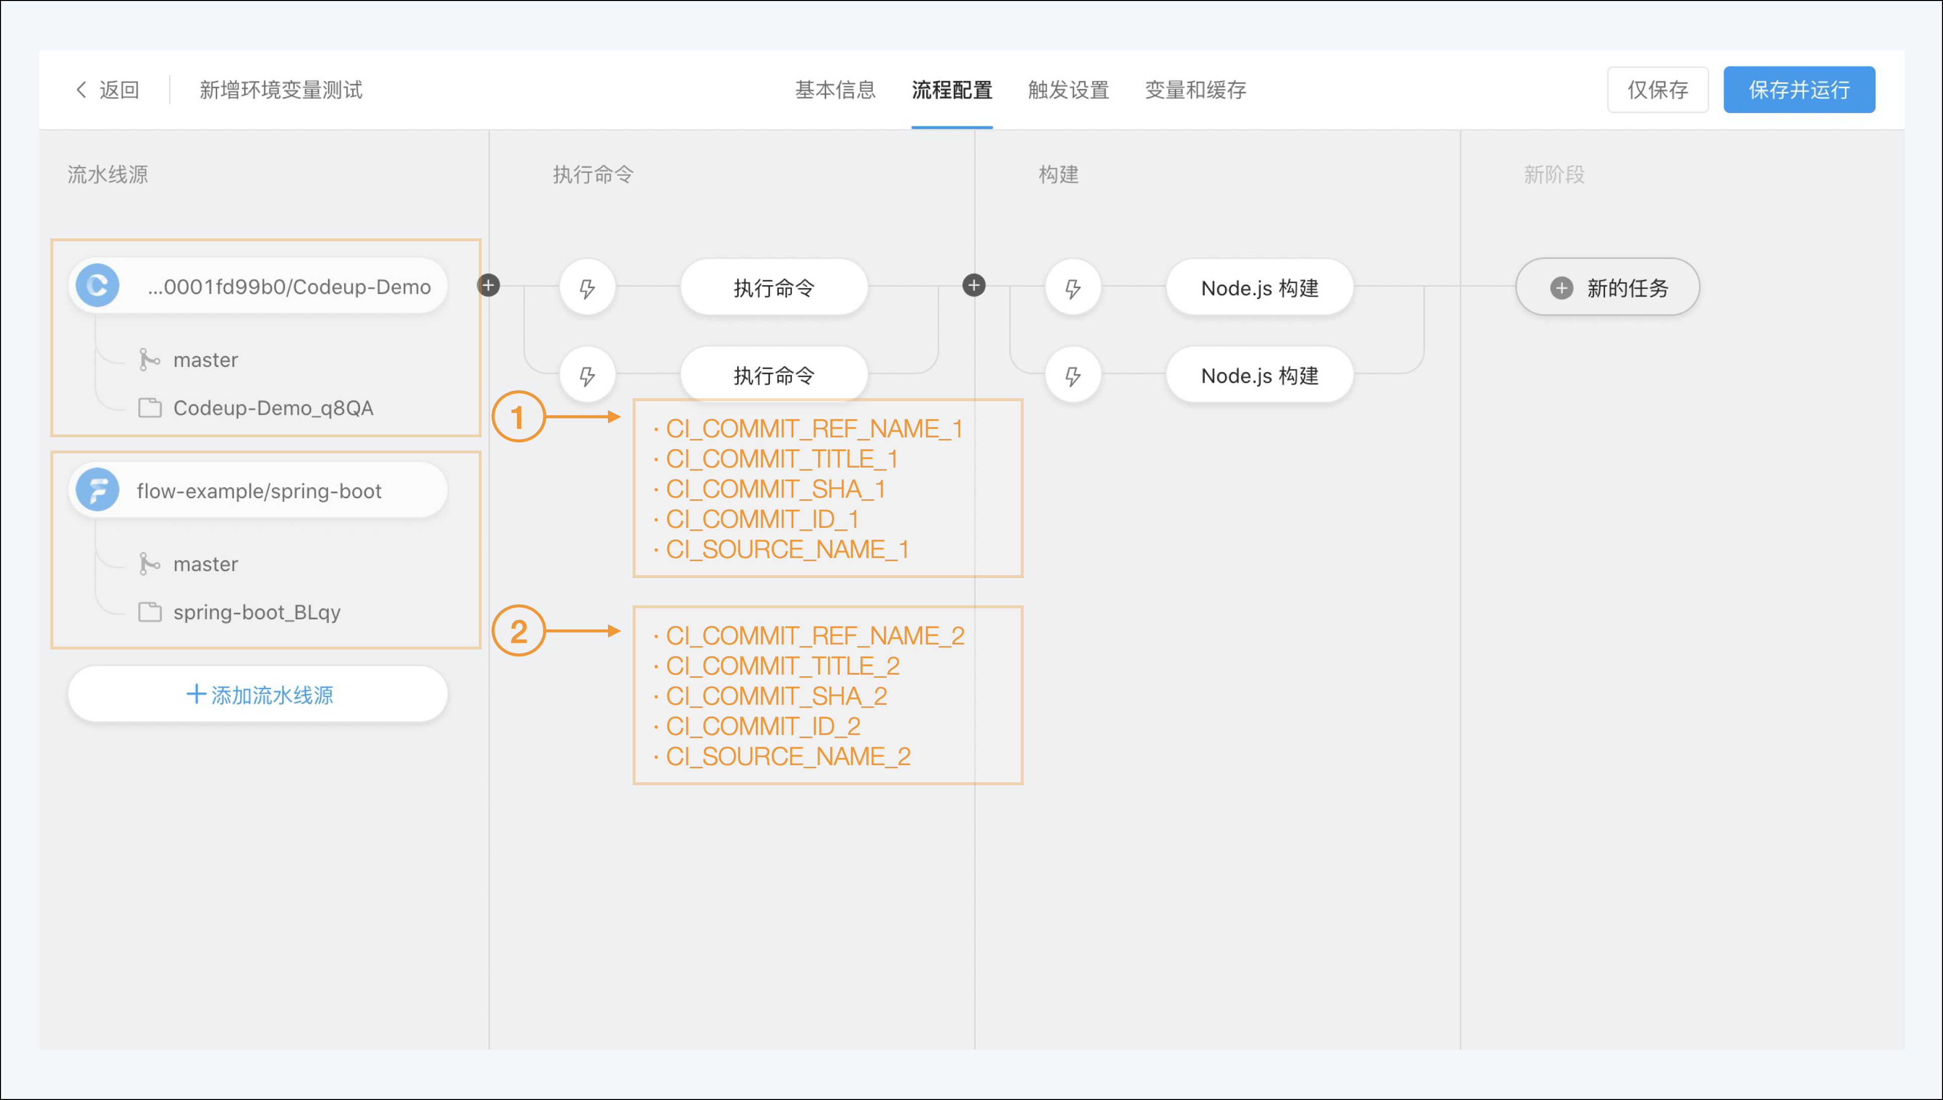The width and height of the screenshot is (1943, 1100).
Task: Select Codeup-Demo_q8QA working directory text
Action: [x=274, y=408]
